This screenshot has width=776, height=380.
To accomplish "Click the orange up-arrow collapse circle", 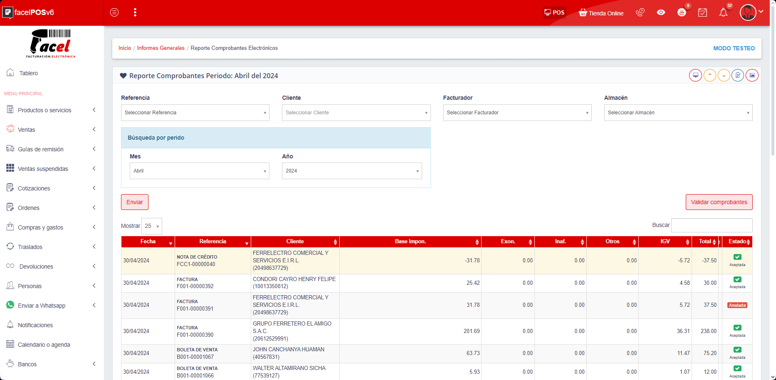I will (709, 75).
